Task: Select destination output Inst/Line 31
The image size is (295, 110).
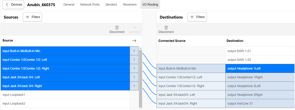Action: pos(260,103)
